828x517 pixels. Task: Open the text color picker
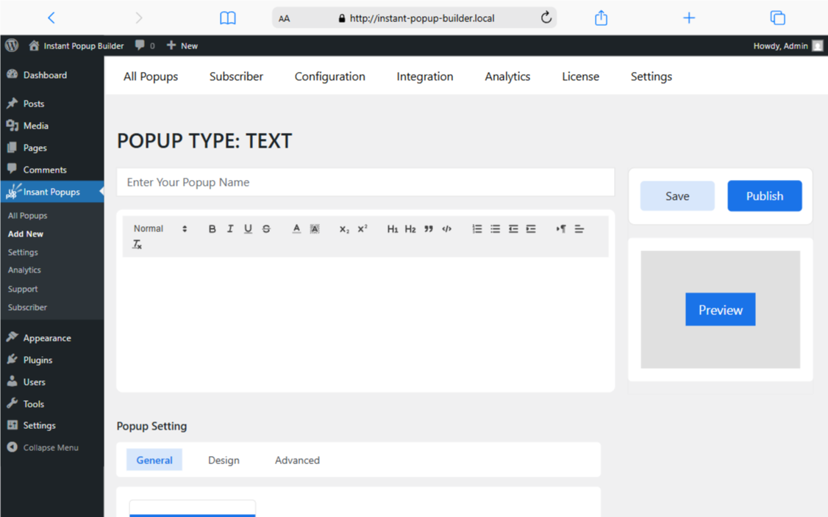click(x=296, y=229)
